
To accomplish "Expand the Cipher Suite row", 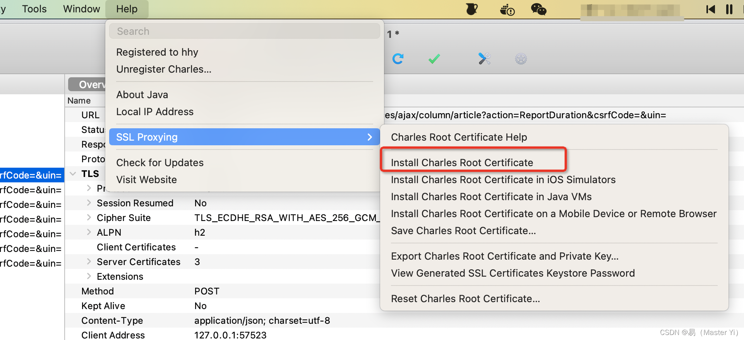I will [89, 217].
